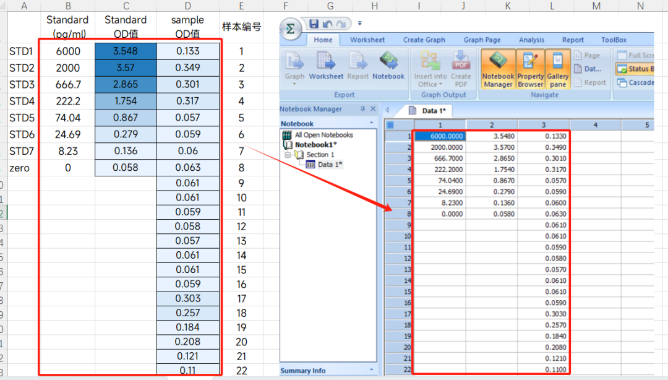
Task: Toggle the Gallery pane button
Action: click(x=558, y=69)
